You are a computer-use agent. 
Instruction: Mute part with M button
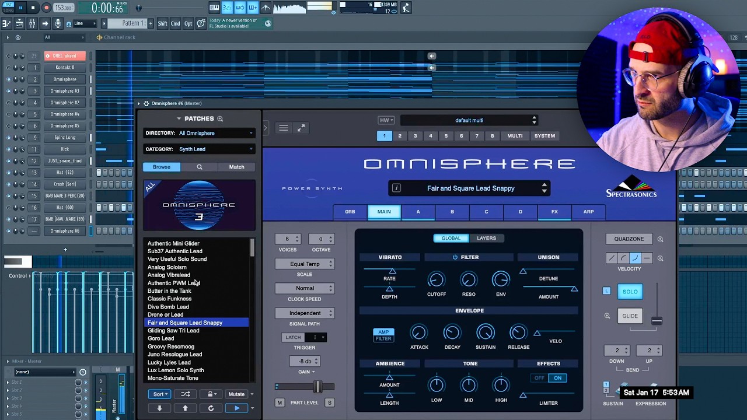(x=280, y=402)
